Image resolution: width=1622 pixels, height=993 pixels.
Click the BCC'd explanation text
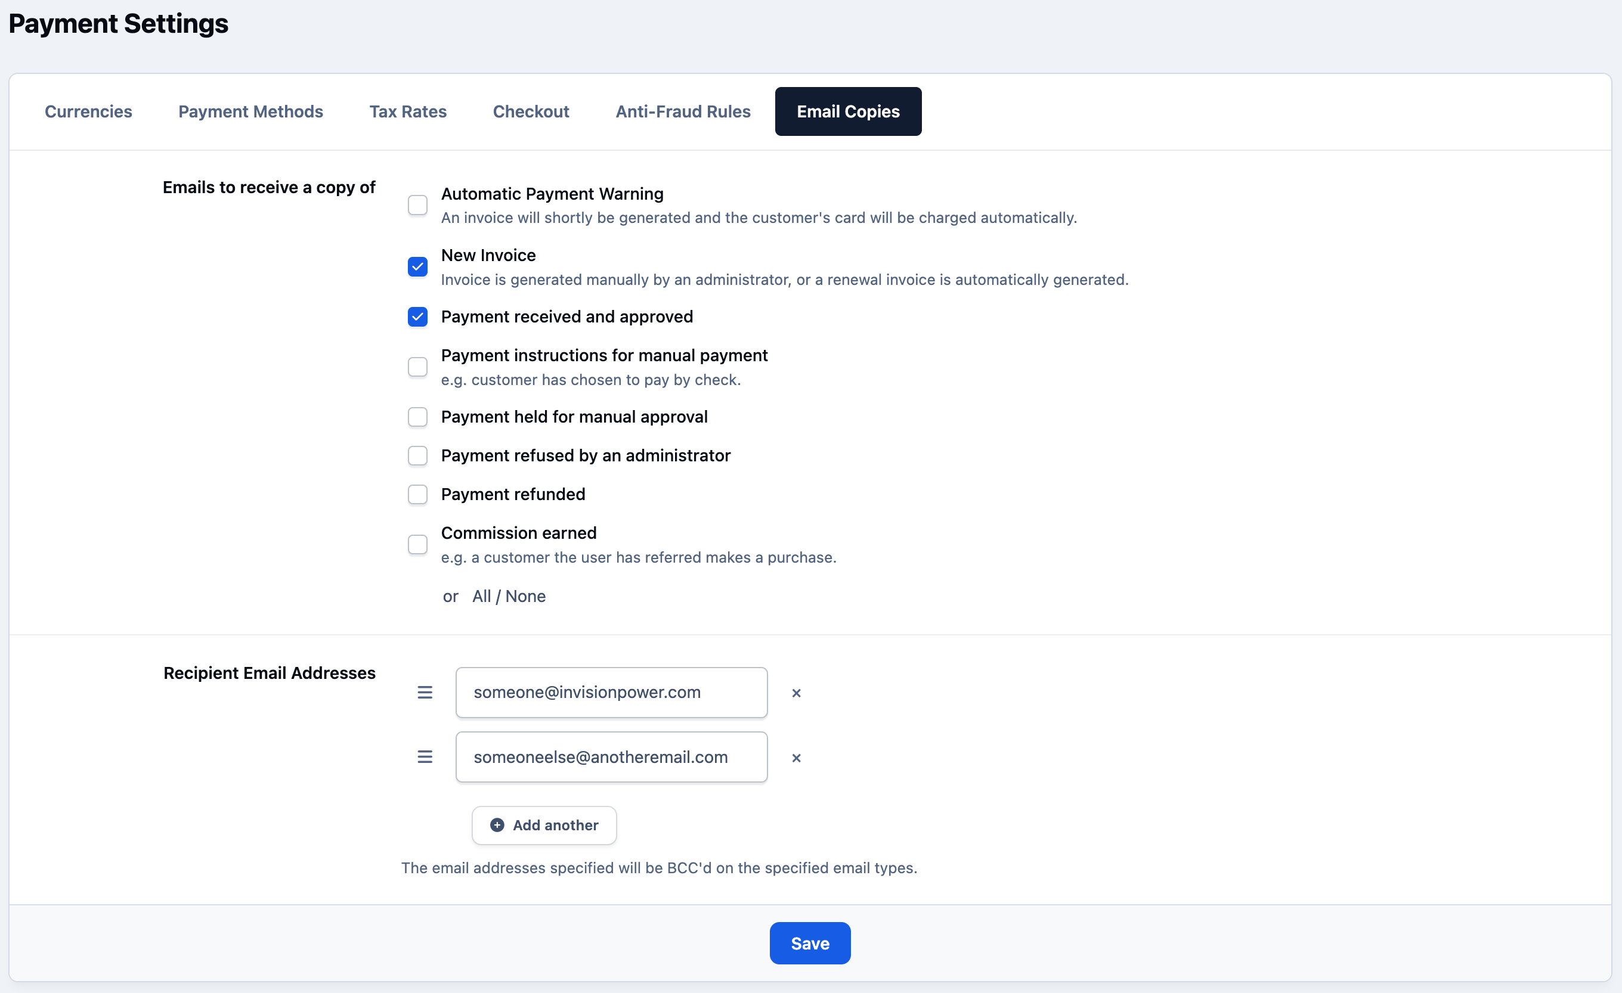(659, 867)
